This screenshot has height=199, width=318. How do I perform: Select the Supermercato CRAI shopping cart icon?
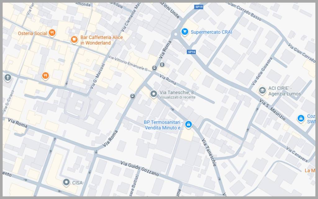coord(185,32)
